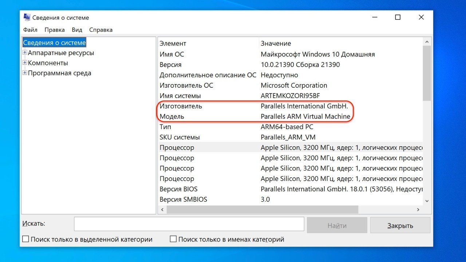The image size is (466, 262).
Task: Click the Значение column header
Action: [x=276, y=43]
